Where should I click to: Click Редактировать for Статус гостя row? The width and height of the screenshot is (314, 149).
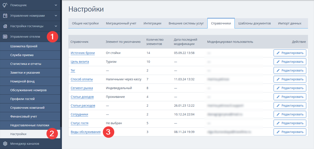pyautogui.click(x=290, y=123)
